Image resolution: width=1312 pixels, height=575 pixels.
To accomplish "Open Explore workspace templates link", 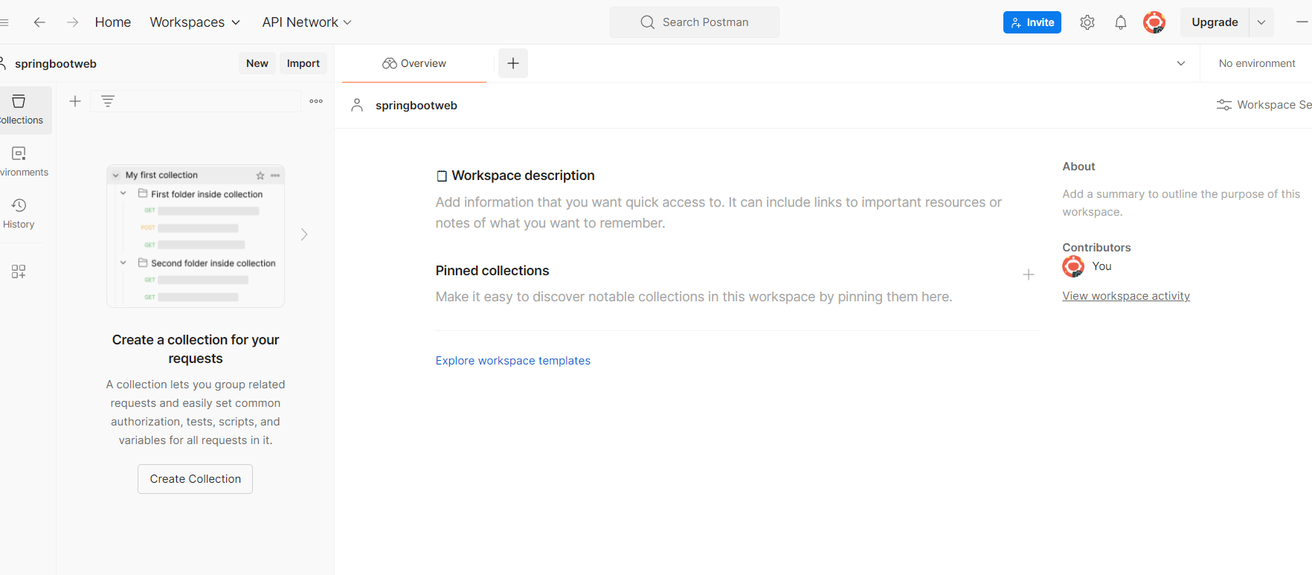I will click(x=513, y=361).
